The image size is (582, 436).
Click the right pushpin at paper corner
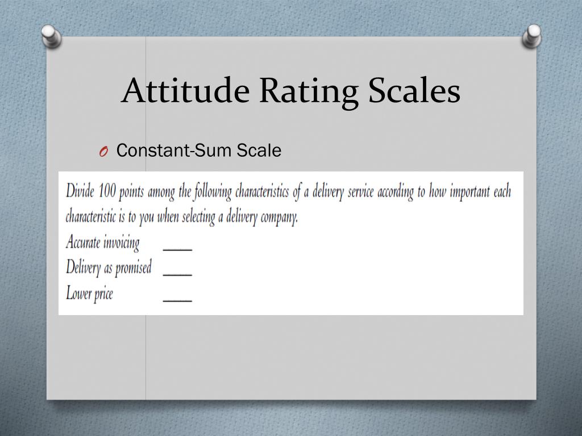(x=531, y=36)
